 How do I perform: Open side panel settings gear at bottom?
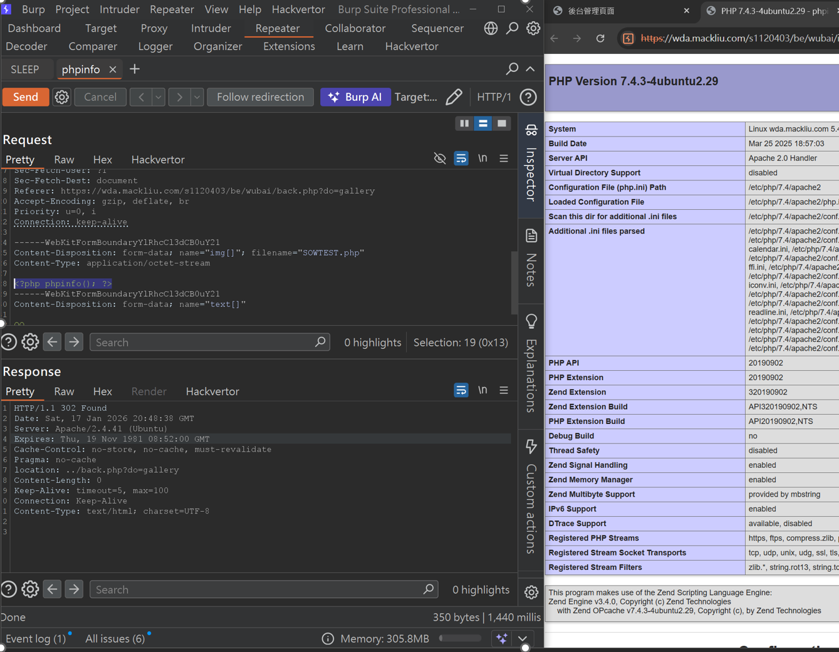click(531, 592)
